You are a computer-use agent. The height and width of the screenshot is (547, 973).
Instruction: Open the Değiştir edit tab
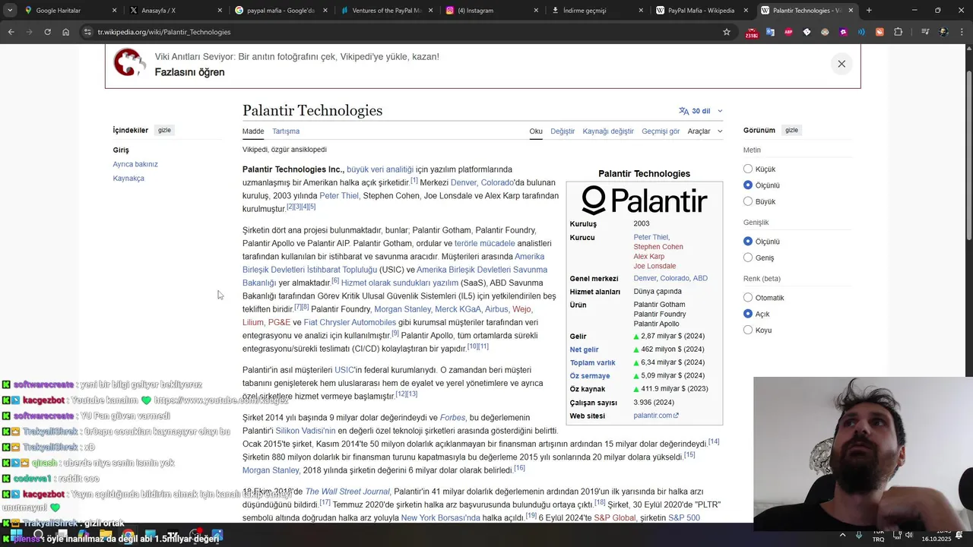click(x=563, y=131)
